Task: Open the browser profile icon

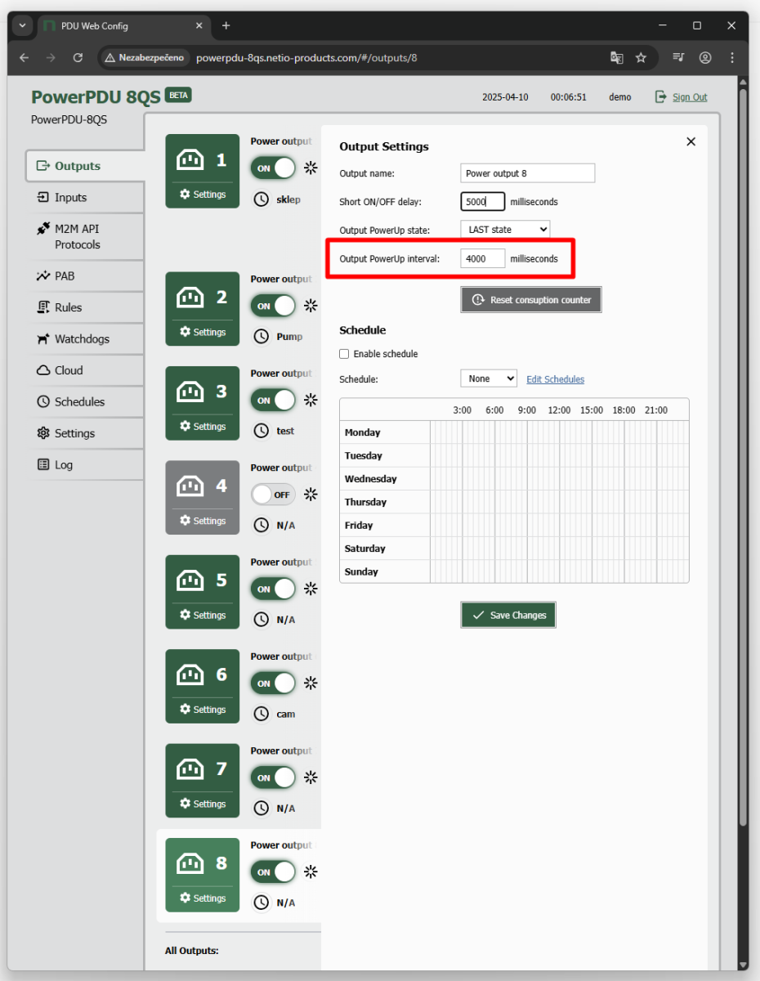Action: tap(705, 58)
